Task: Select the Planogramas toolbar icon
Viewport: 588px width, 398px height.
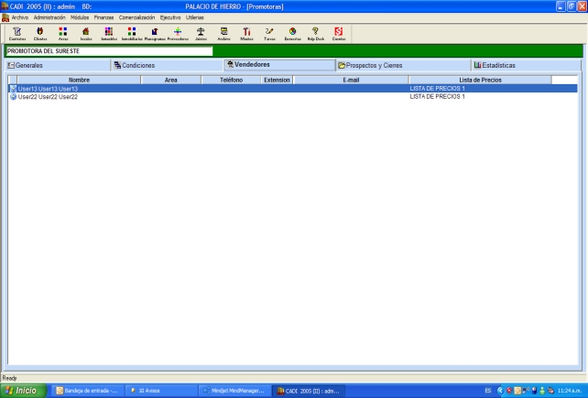Action: click(x=154, y=34)
